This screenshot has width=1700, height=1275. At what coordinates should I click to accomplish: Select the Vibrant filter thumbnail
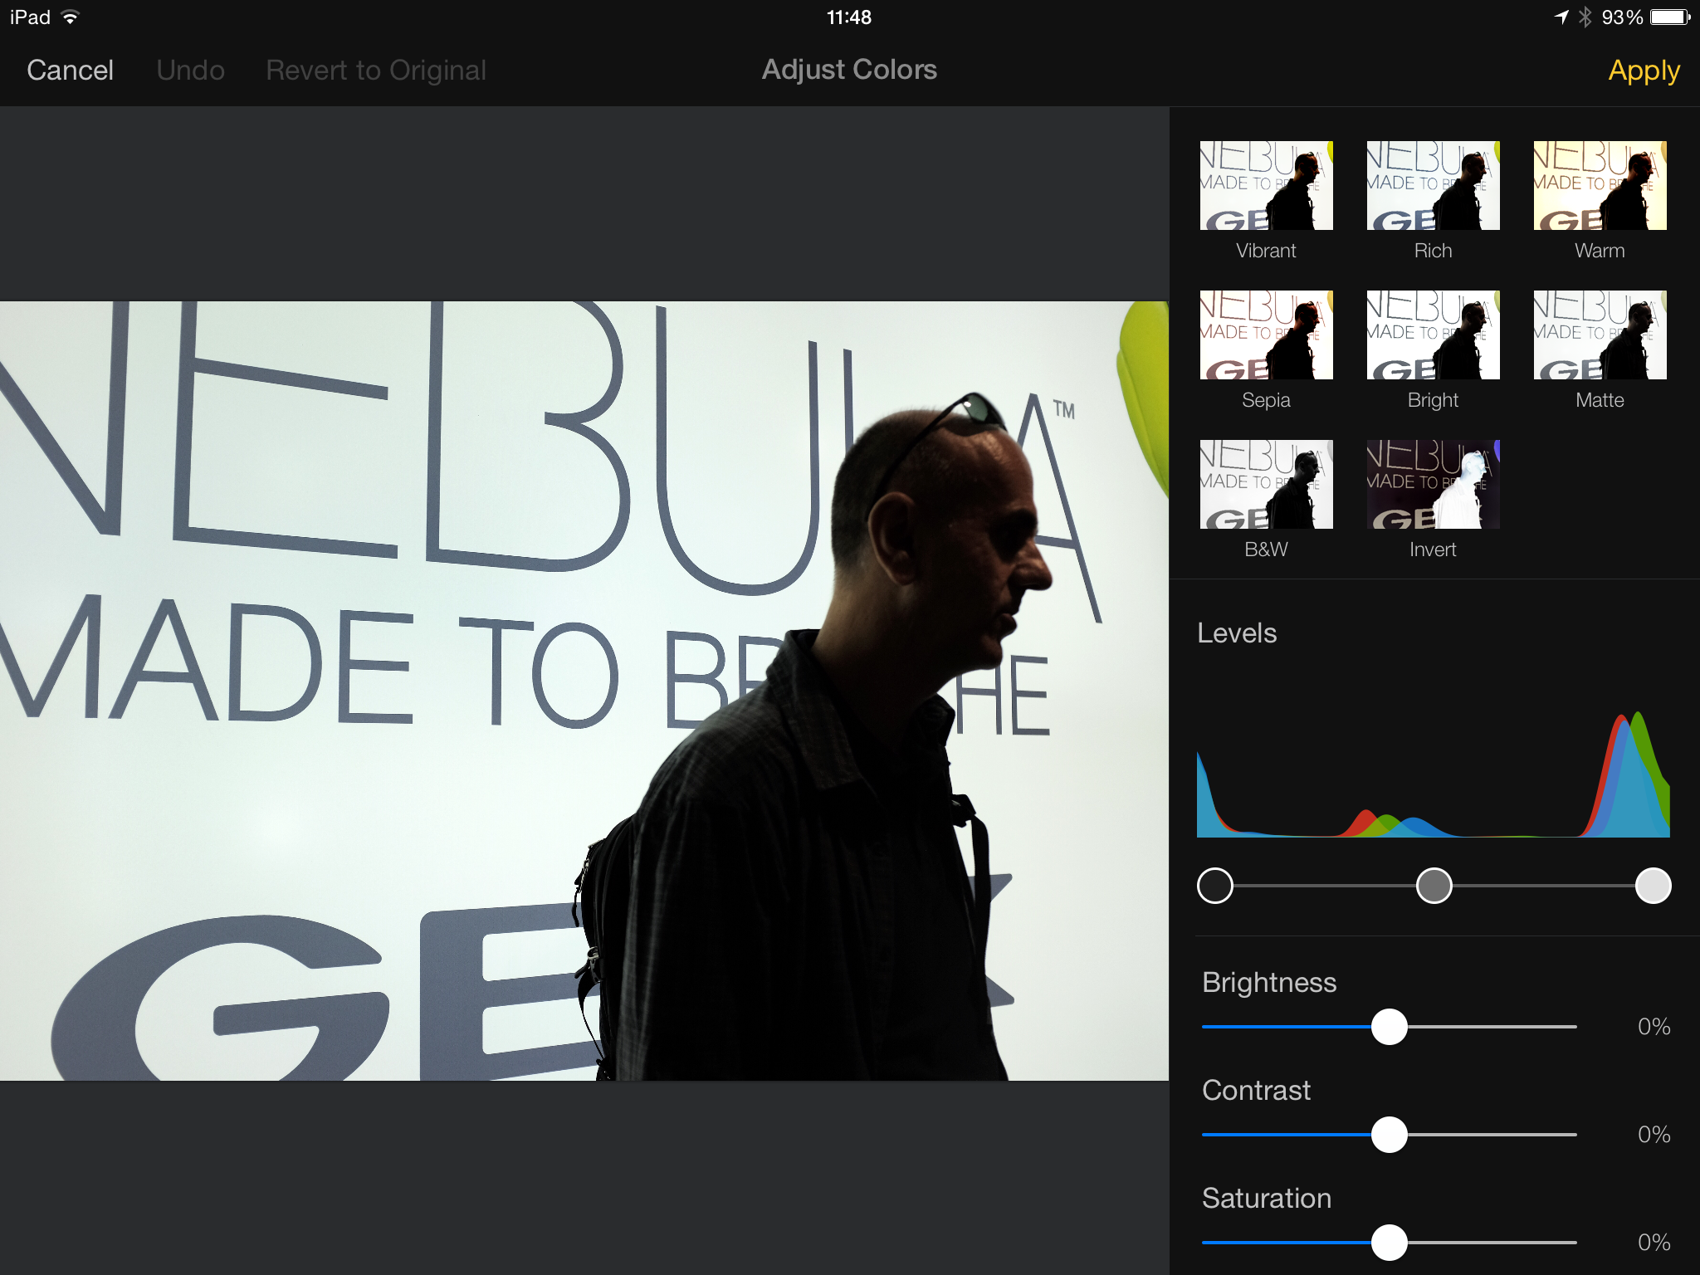point(1266,186)
